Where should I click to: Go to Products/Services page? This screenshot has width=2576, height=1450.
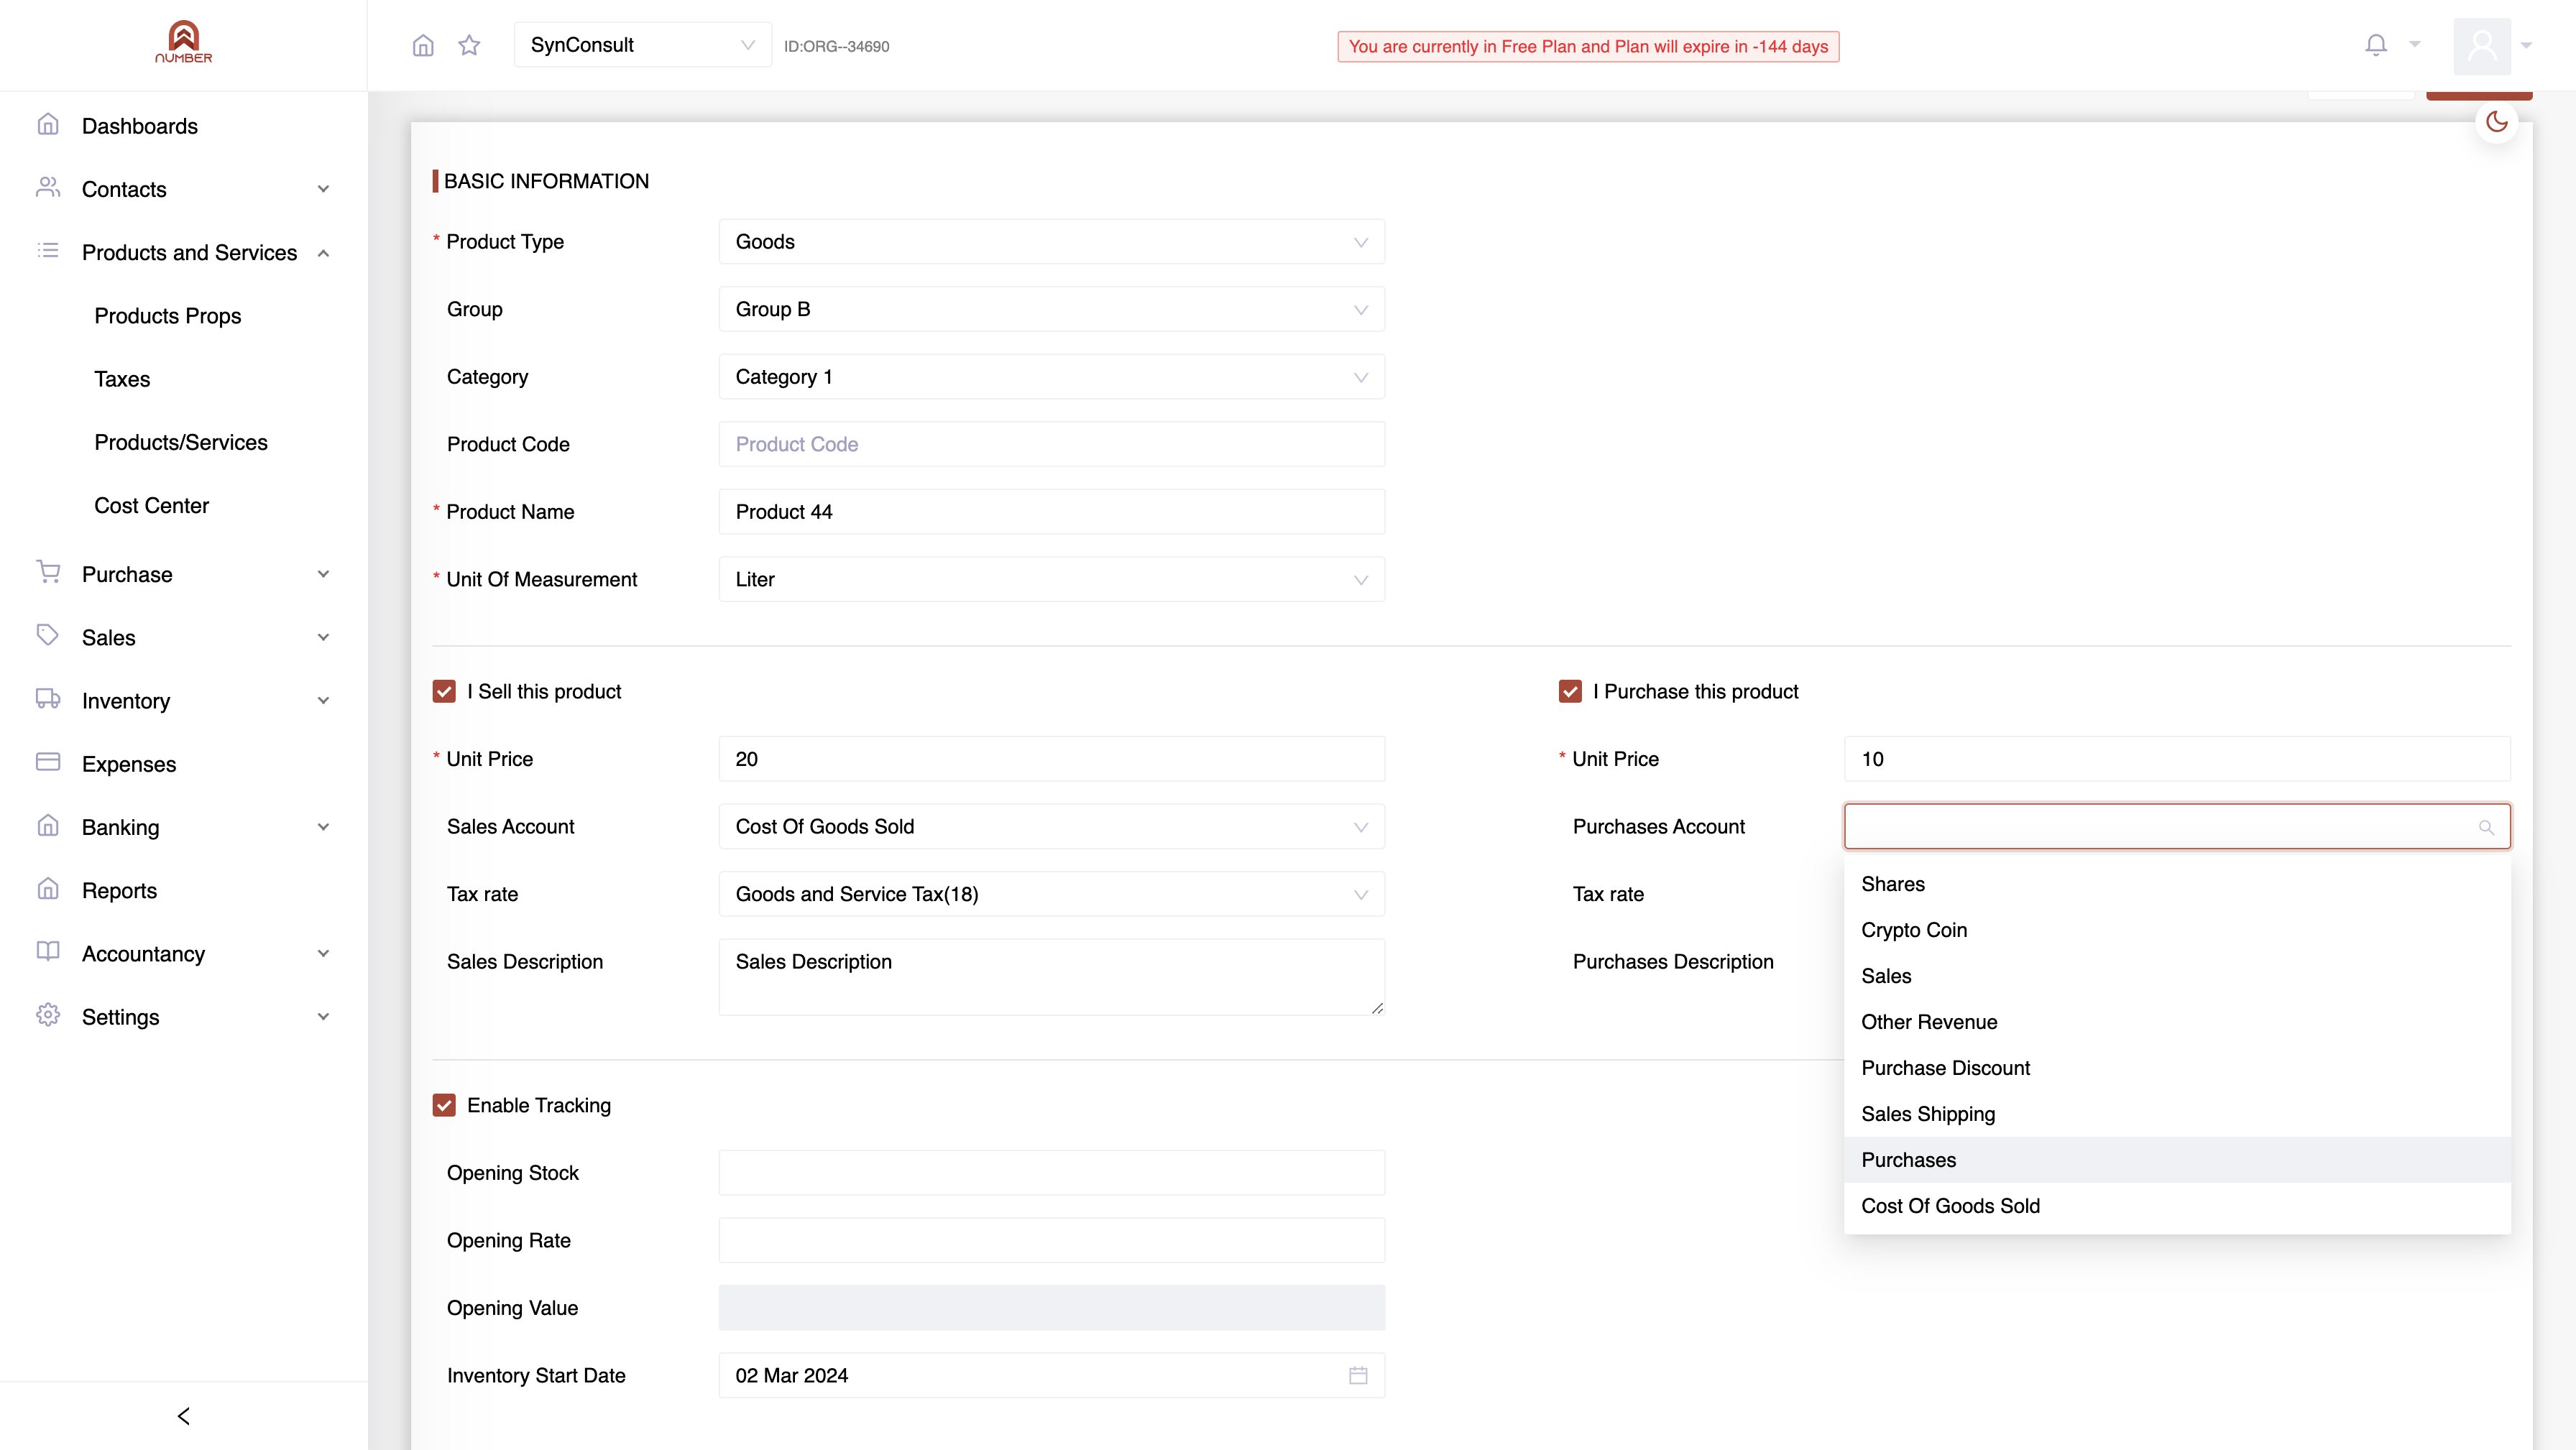181,442
